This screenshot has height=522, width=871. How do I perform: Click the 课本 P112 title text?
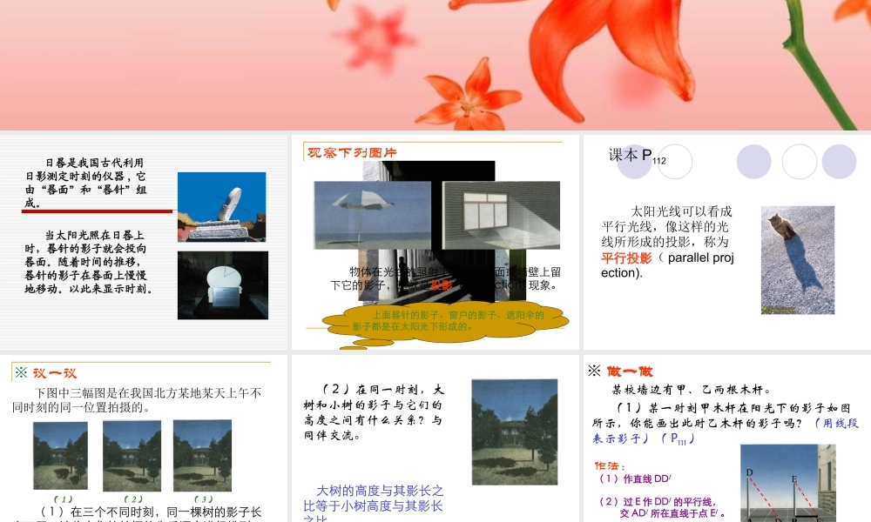[637, 156]
